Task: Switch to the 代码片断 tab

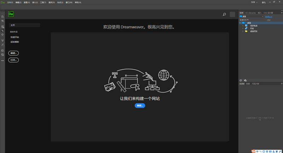Action: pos(255,84)
